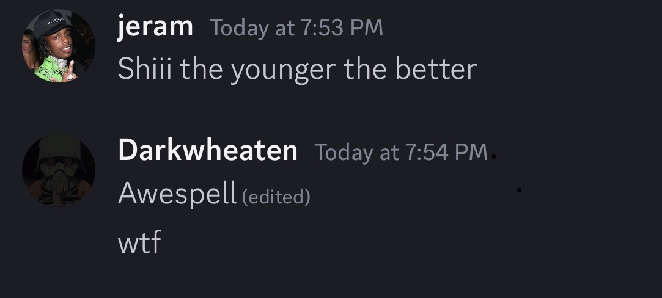The height and width of the screenshot is (298, 662).
Task: Click the message text "Awespell"
Action: [x=177, y=194]
